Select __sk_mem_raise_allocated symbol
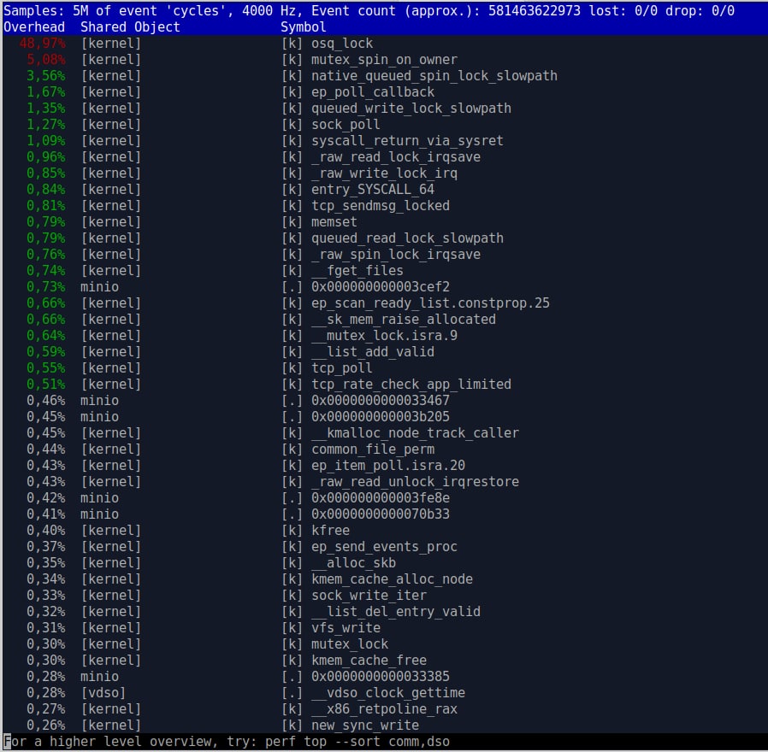The width and height of the screenshot is (768, 752). (404, 319)
